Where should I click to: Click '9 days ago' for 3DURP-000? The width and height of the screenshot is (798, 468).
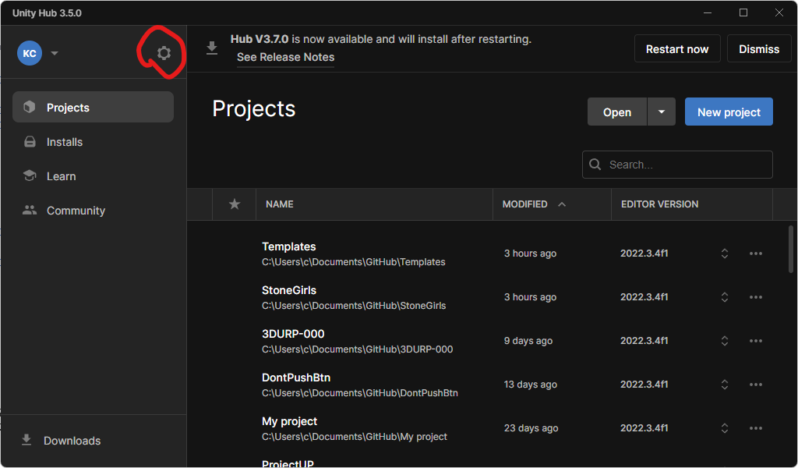528,341
